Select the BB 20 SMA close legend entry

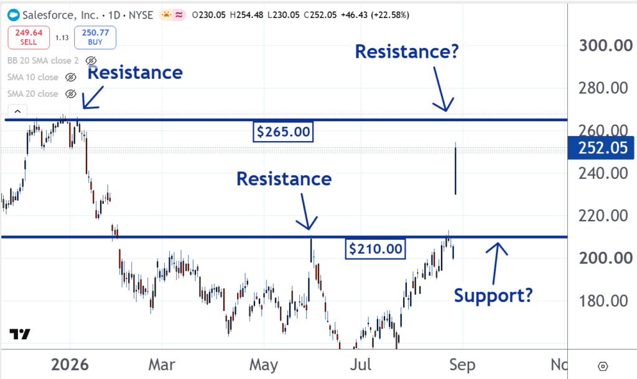pos(43,60)
